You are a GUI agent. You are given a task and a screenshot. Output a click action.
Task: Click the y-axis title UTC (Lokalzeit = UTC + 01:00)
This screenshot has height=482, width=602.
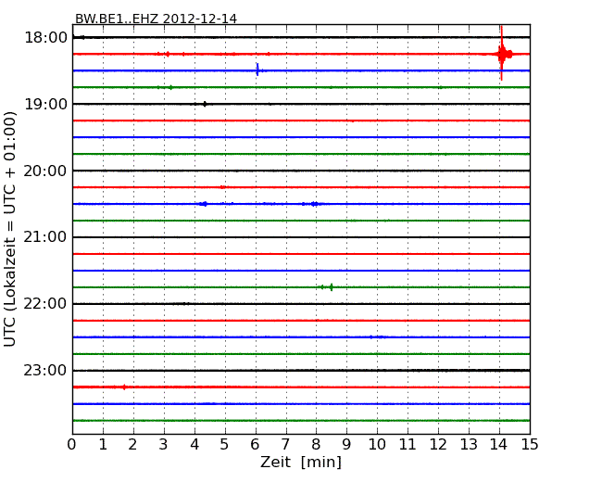point(10,229)
